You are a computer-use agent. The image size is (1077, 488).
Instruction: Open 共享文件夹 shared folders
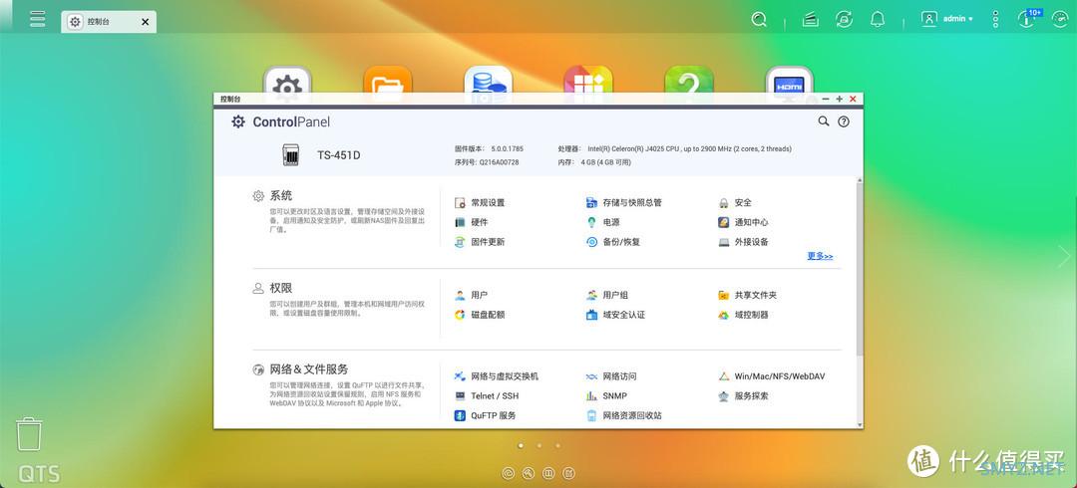(x=747, y=295)
